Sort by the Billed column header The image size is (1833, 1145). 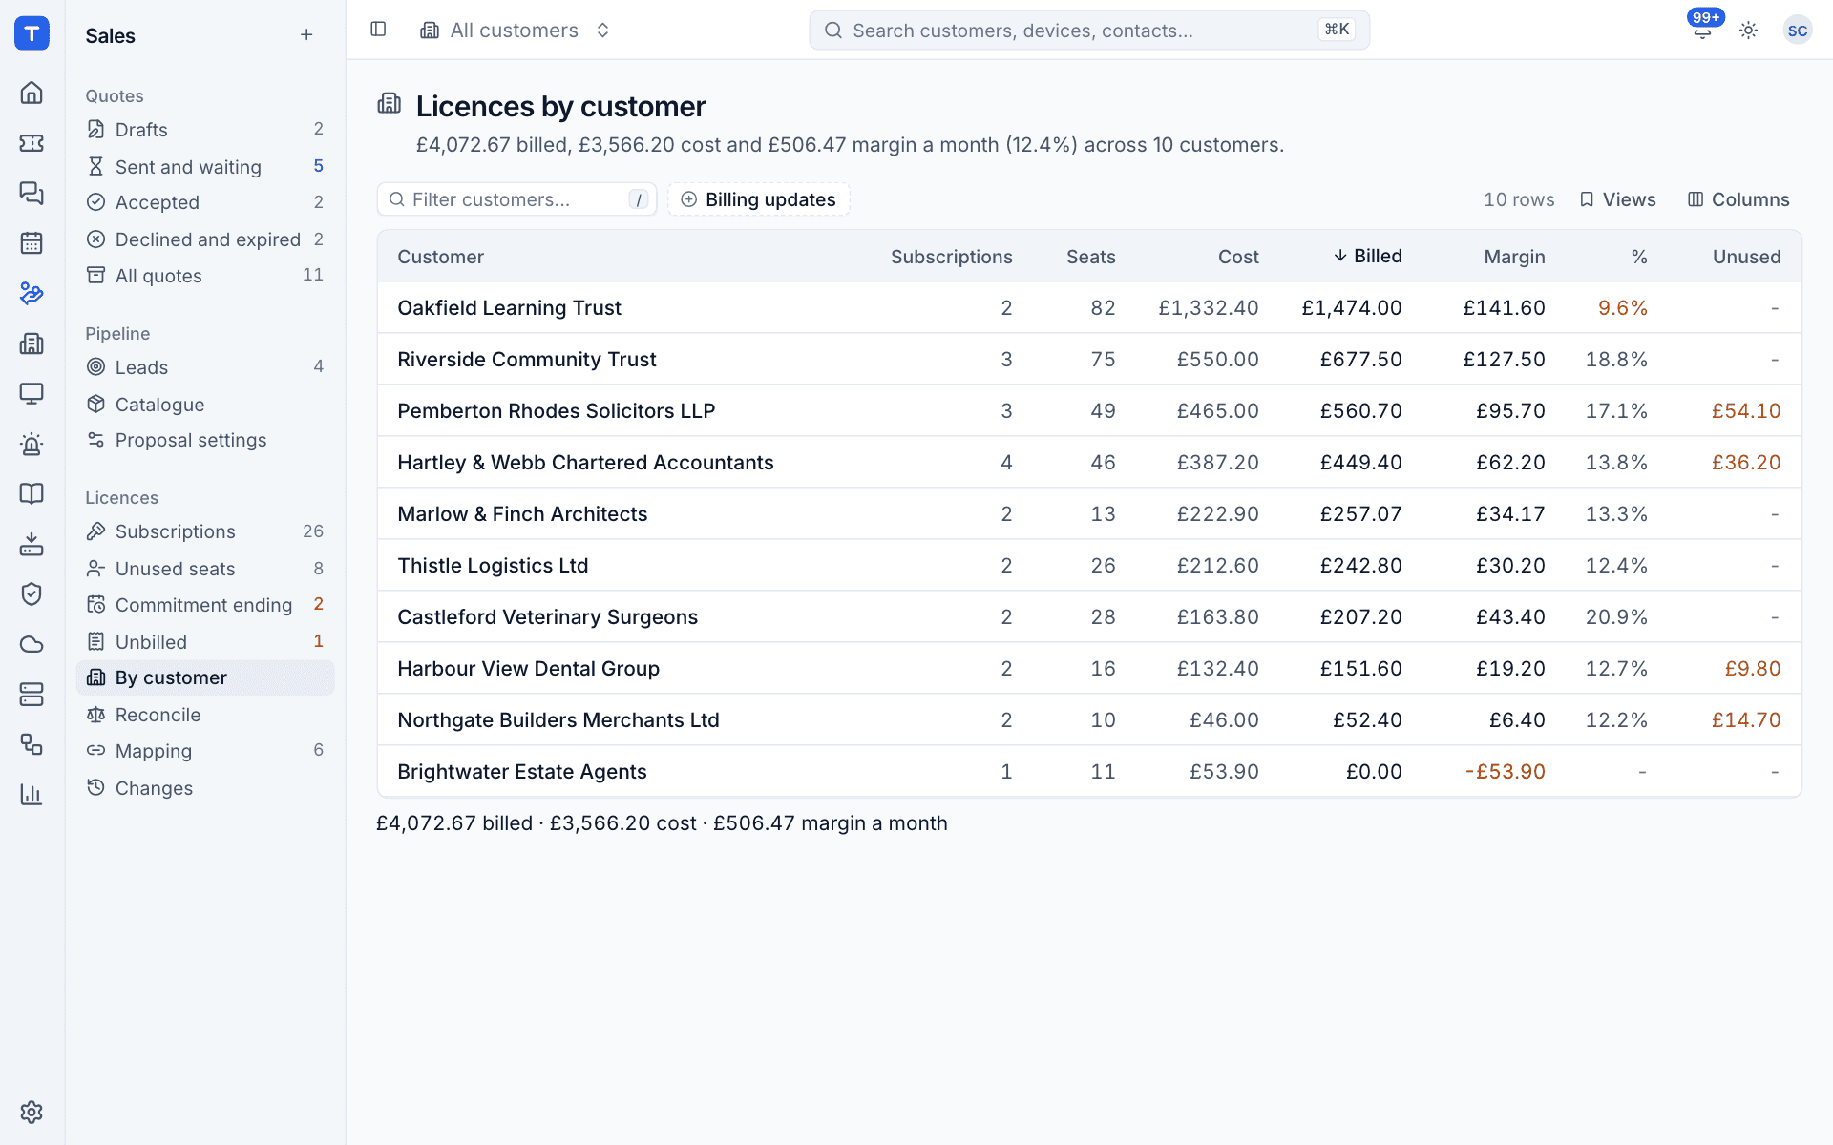1368,256
